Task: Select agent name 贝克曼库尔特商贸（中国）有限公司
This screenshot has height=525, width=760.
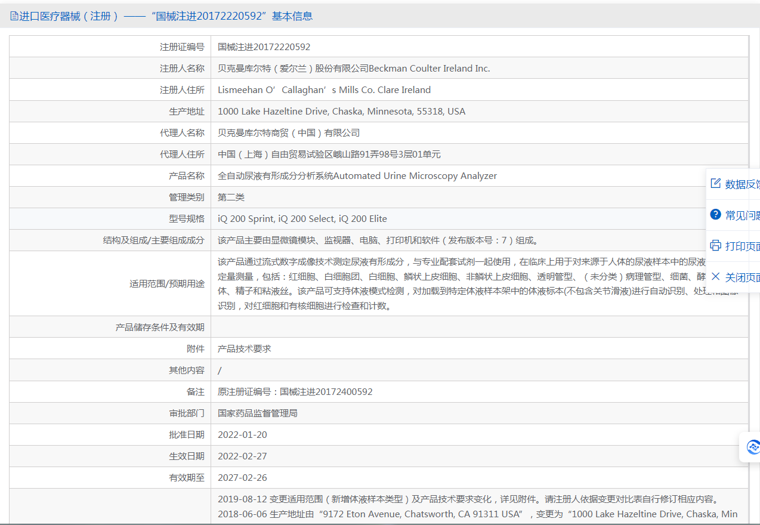Action: (x=289, y=132)
